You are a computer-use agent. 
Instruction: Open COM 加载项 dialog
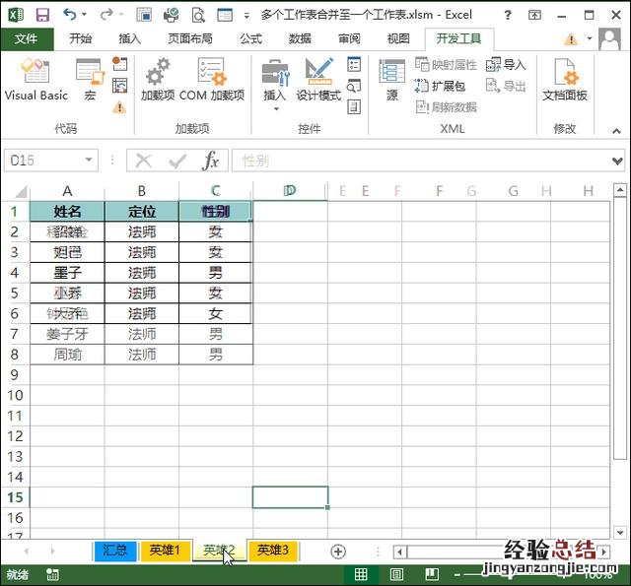click(211, 81)
